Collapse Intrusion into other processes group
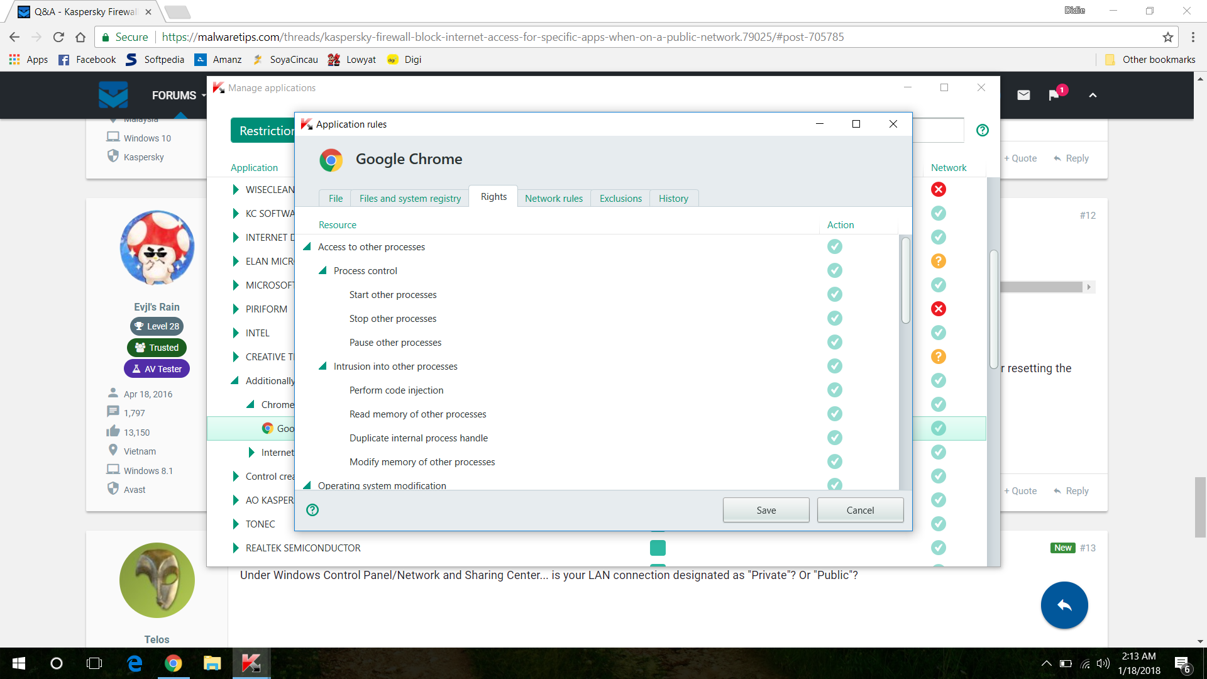The height and width of the screenshot is (679, 1207). click(x=322, y=366)
